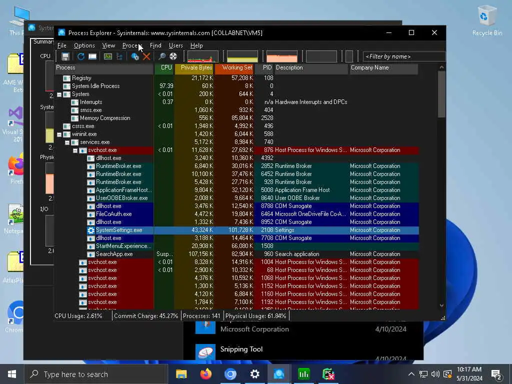Show hidden tray icons with the chevron
Image resolution: width=512 pixels, height=384 pixels.
[x=411, y=374]
